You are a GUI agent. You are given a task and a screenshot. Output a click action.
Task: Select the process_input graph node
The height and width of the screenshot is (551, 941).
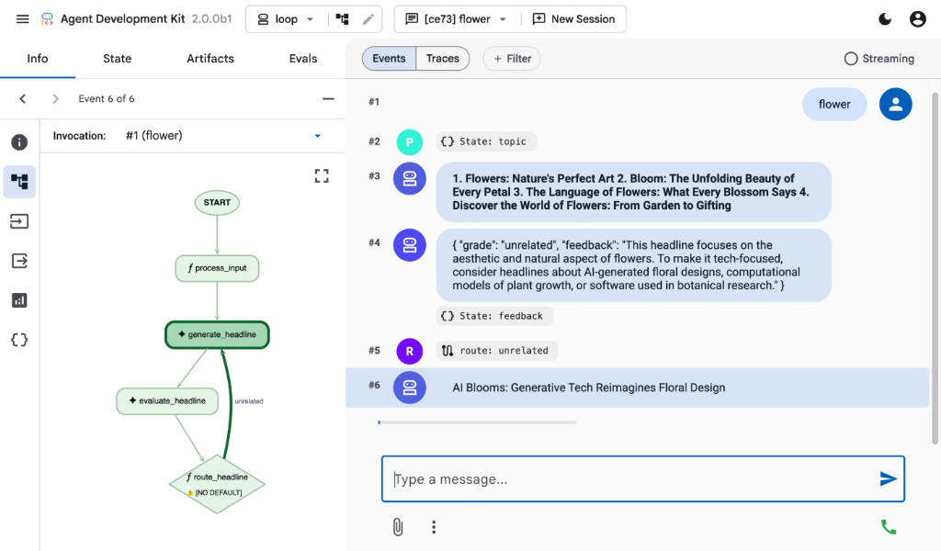(217, 268)
